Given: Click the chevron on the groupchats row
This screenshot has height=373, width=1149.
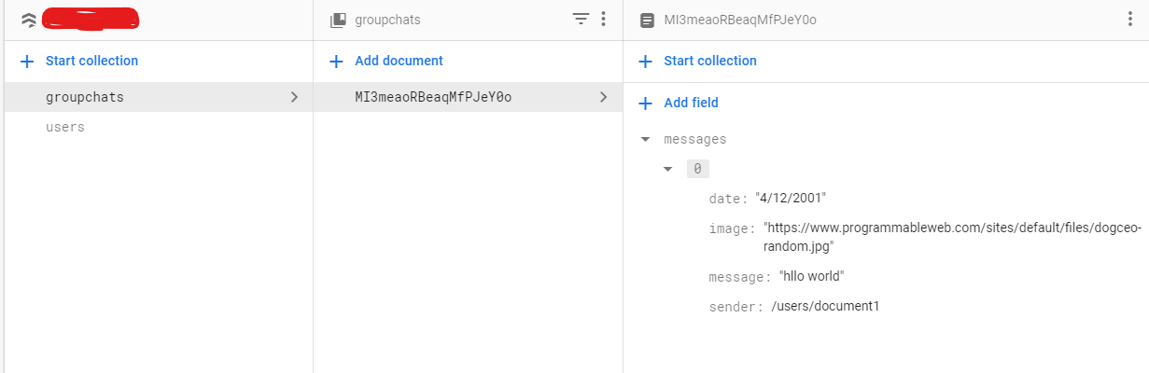Looking at the screenshot, I should 294,97.
